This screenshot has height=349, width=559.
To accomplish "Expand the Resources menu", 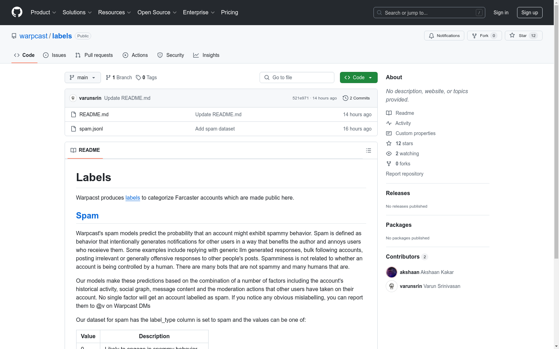I will [115, 12].
